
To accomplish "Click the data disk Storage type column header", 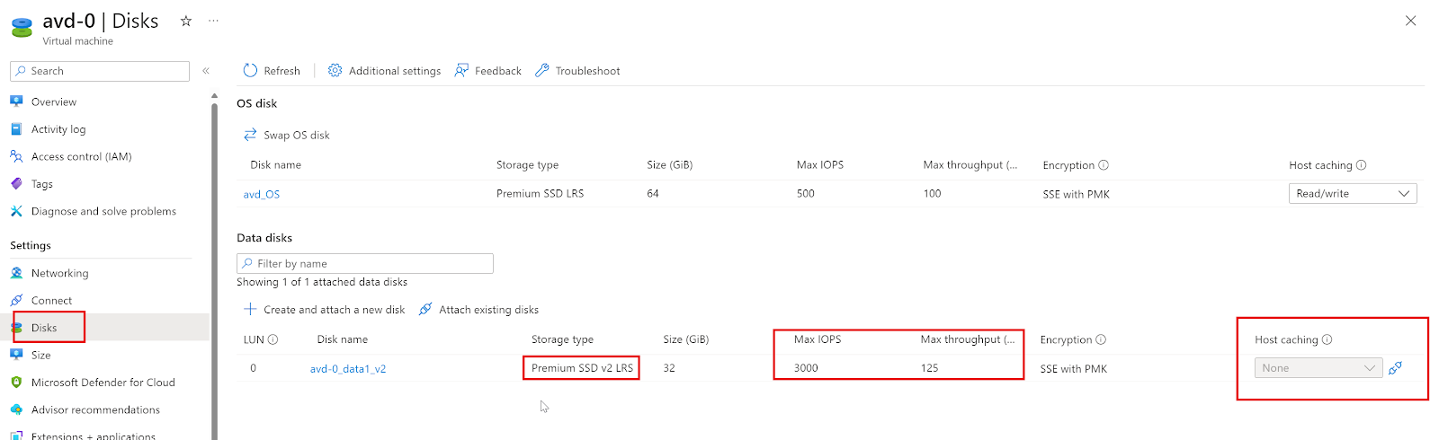I will click(x=562, y=339).
